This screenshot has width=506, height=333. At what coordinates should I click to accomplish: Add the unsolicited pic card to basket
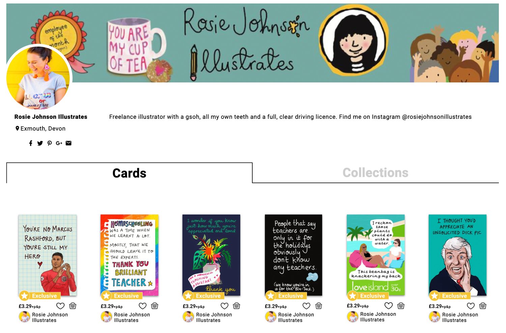(483, 306)
